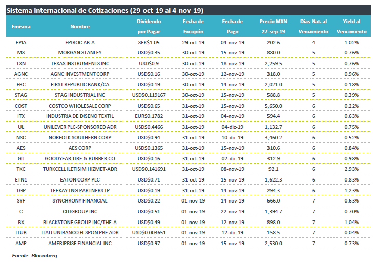Image resolution: width=373 pixels, height=262 pixels.
Task: Click 'COSTCO WHOLESALE CORP' cell
Action: (80, 106)
